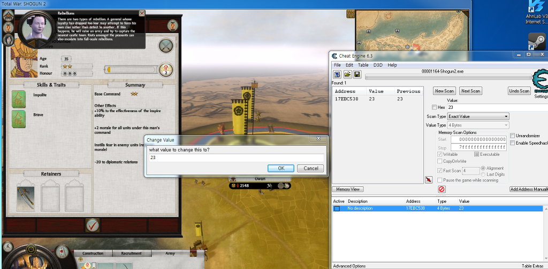Click the Change Value text field
The image size is (548, 269).
pyautogui.click(x=236, y=157)
